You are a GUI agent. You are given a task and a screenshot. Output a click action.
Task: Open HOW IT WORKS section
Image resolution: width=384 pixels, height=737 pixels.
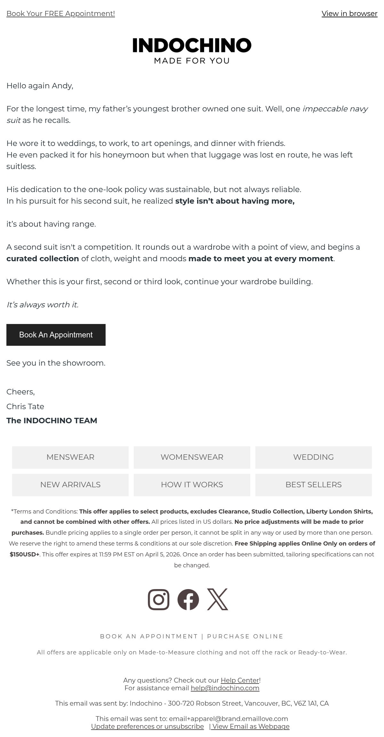(x=192, y=485)
